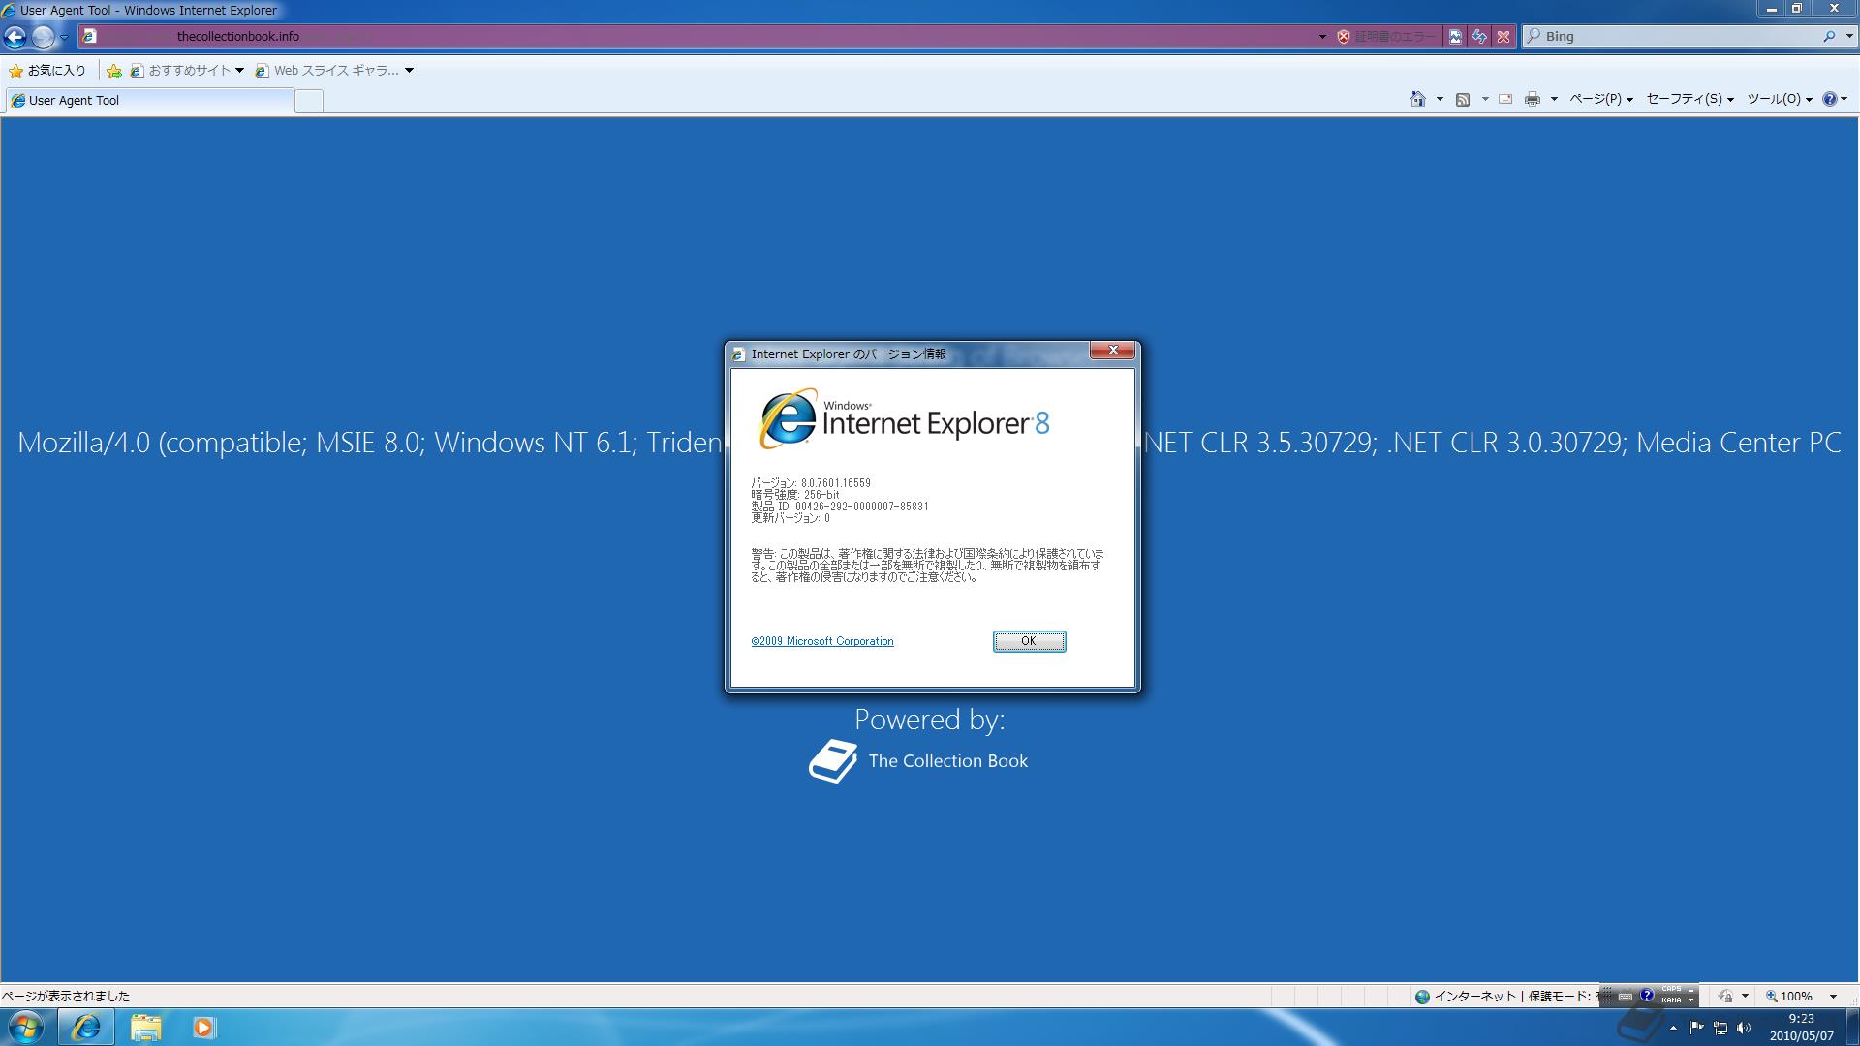1860x1046 pixels.
Task: Click the 更新バージョン: 0 line
Action: pos(790,518)
